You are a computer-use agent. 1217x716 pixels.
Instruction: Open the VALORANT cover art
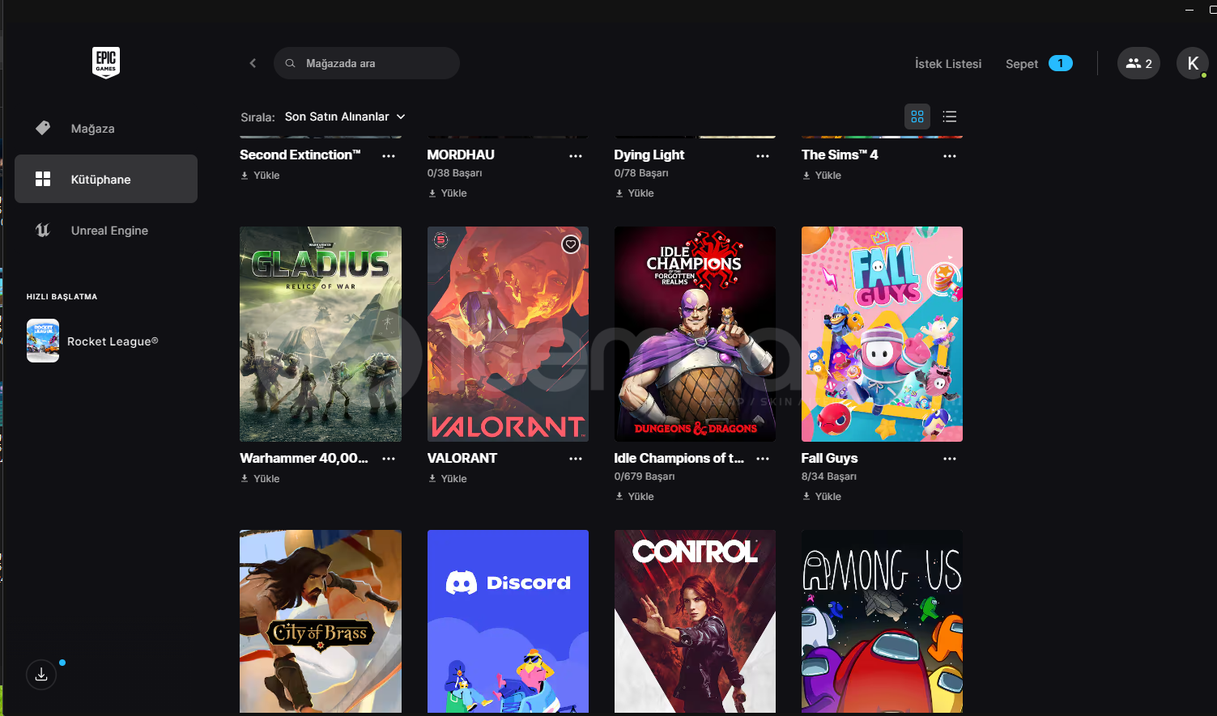[508, 334]
